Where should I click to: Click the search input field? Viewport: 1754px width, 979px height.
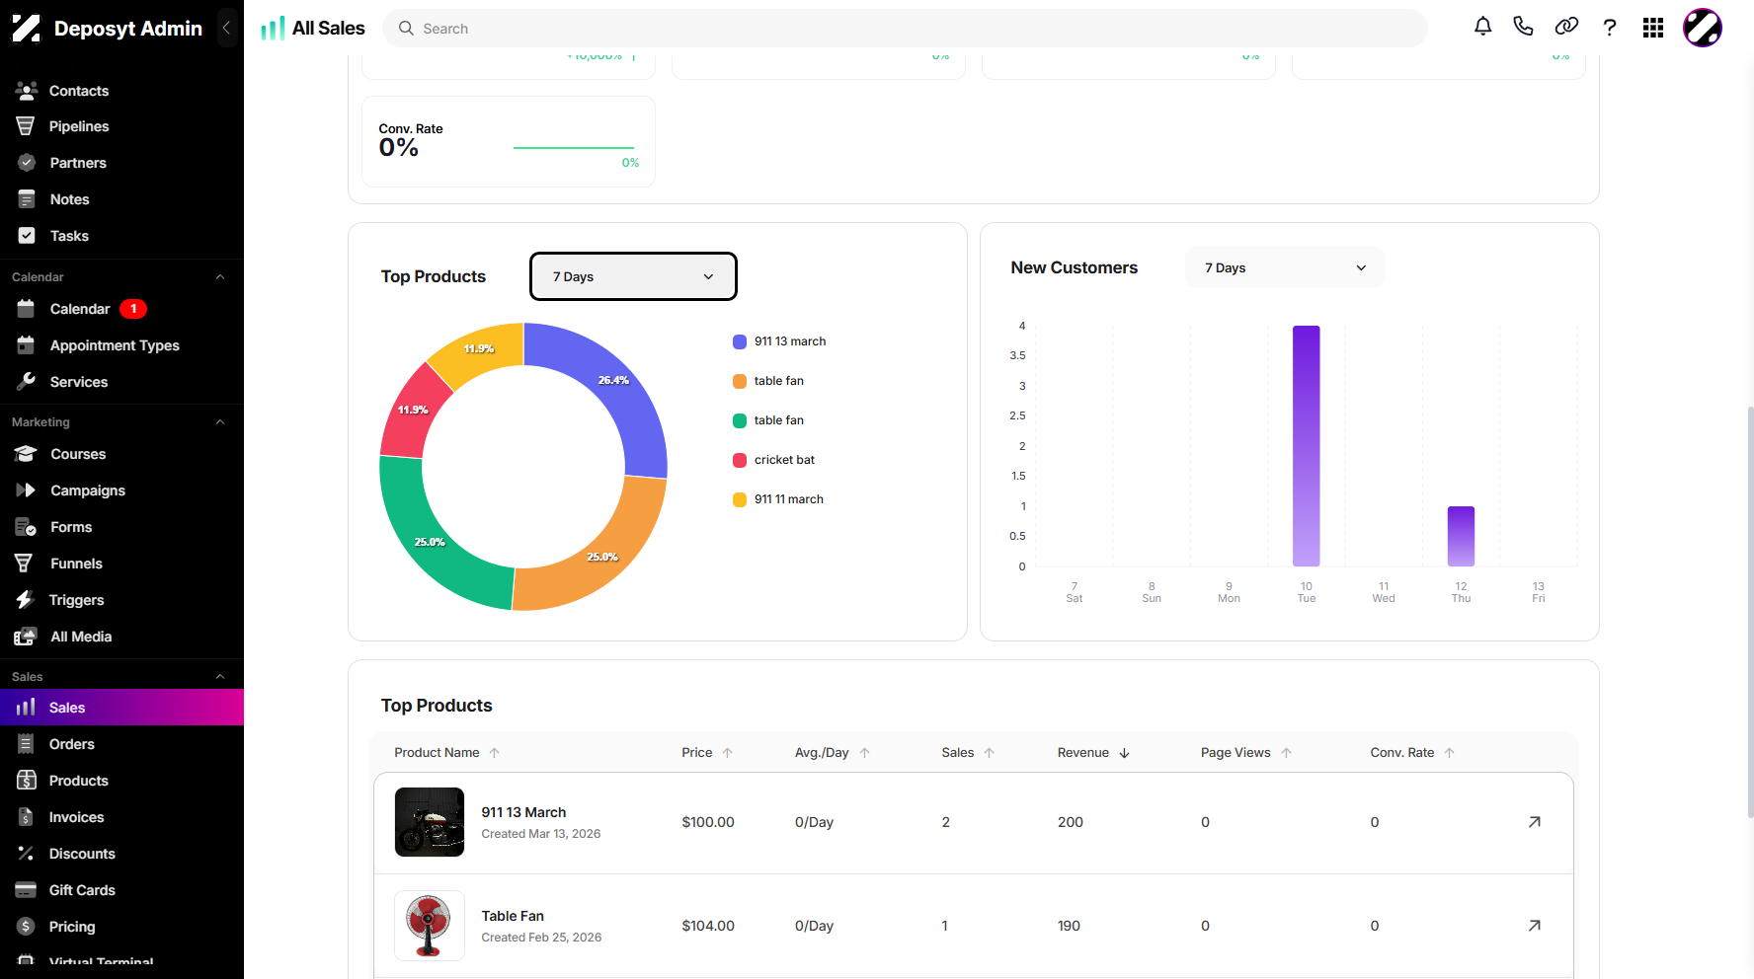point(905,28)
